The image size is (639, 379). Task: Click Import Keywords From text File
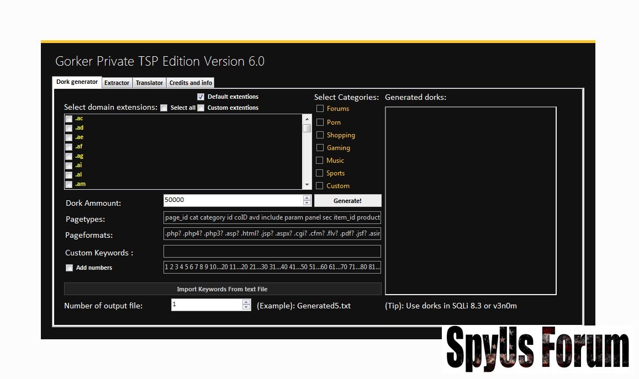pos(223,289)
